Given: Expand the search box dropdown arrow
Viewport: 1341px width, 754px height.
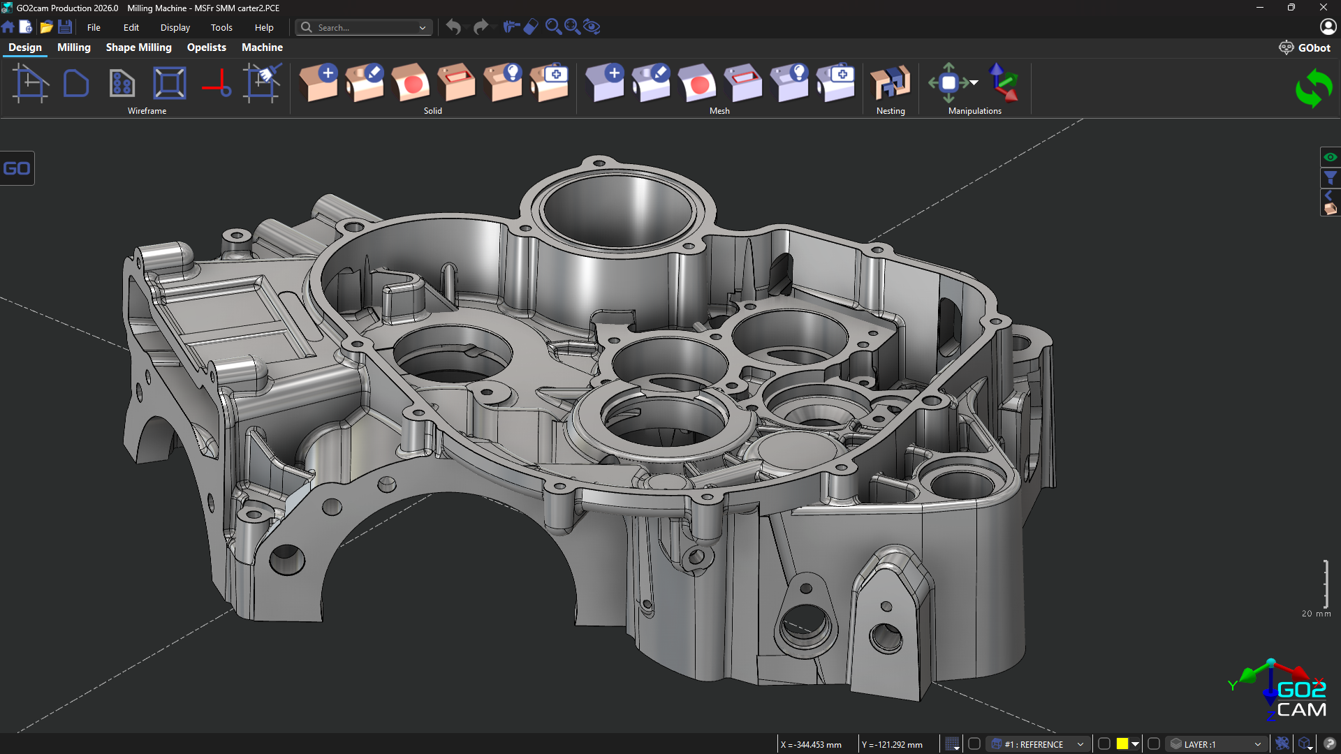Looking at the screenshot, I should tap(423, 28).
